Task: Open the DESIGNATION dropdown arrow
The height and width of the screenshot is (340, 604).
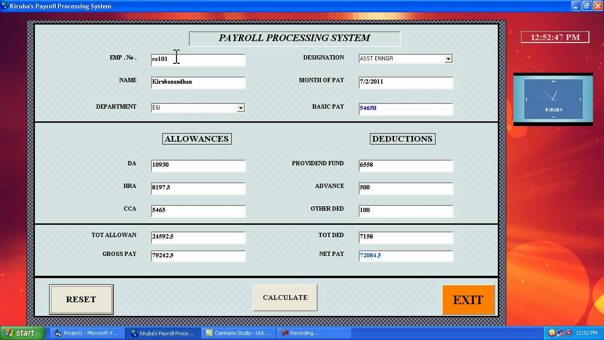Action: coord(448,59)
